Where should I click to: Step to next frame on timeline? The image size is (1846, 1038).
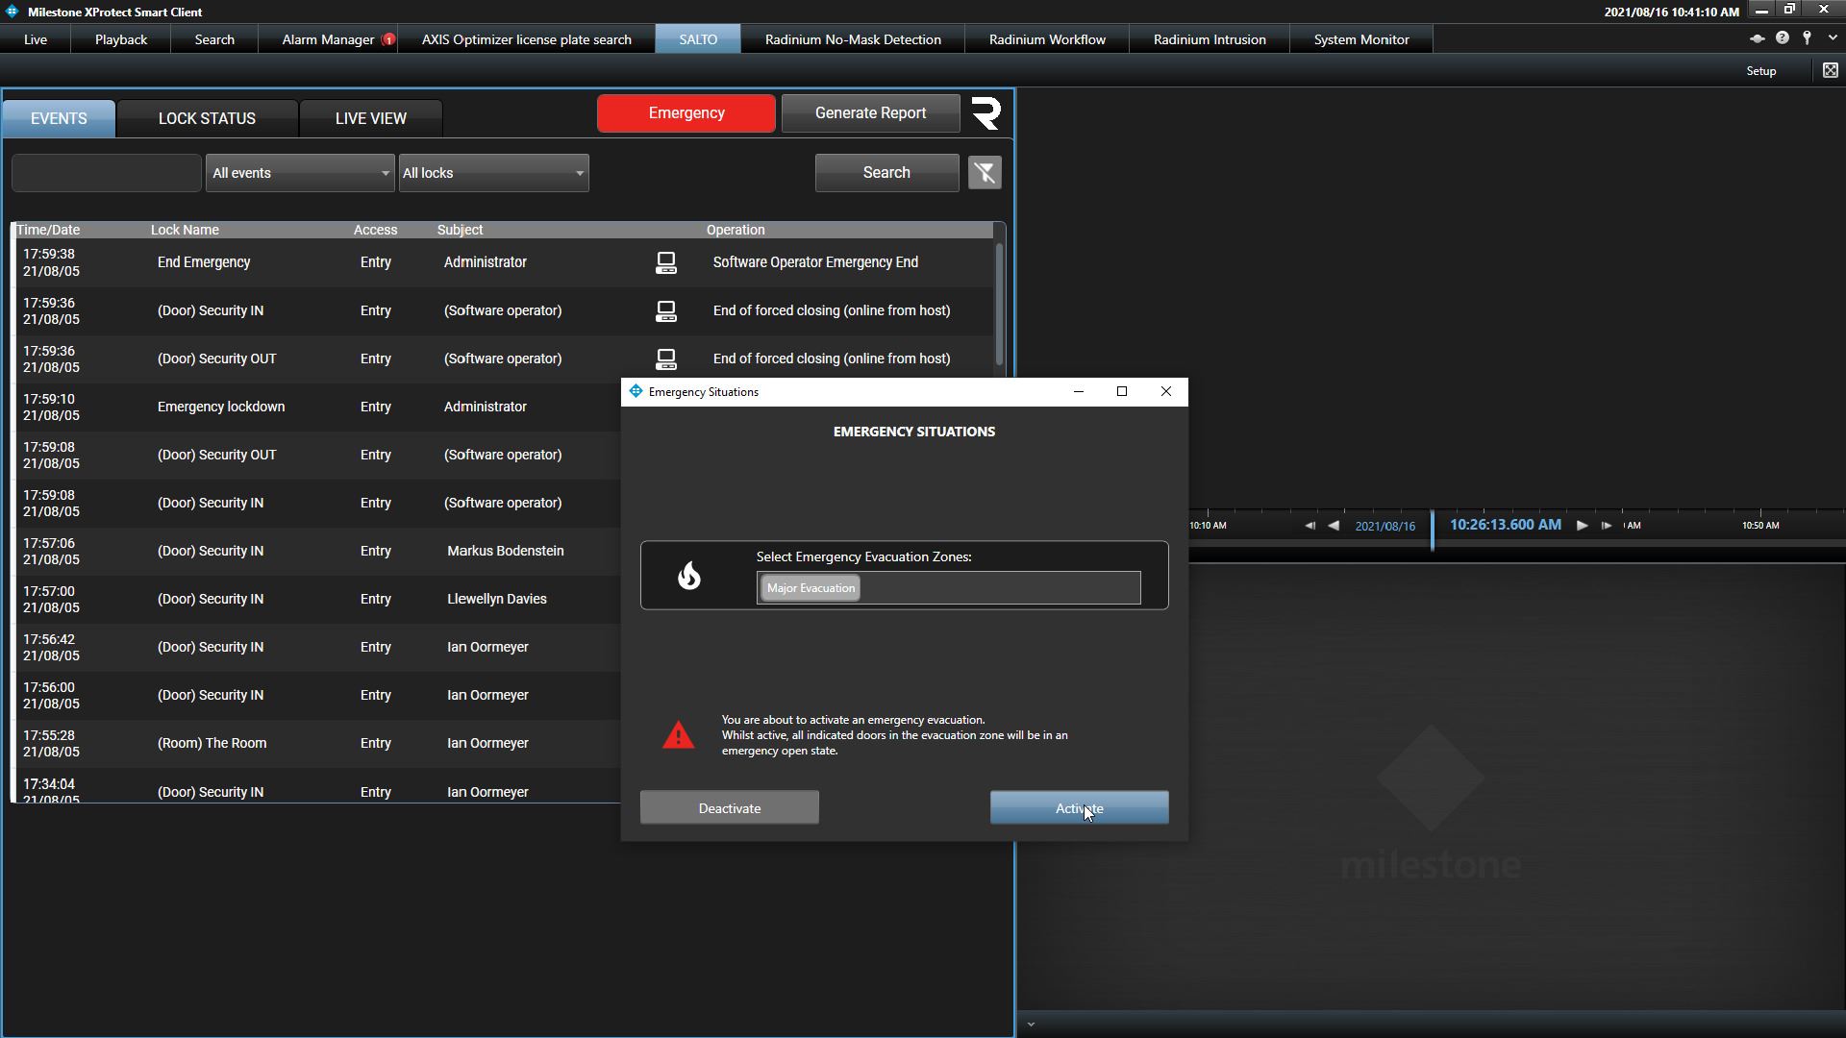coord(1606,526)
